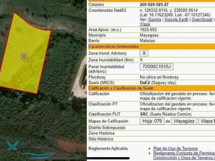Click the blue butterfly logo icon
The image size is (215, 161).
tap(12, 145)
